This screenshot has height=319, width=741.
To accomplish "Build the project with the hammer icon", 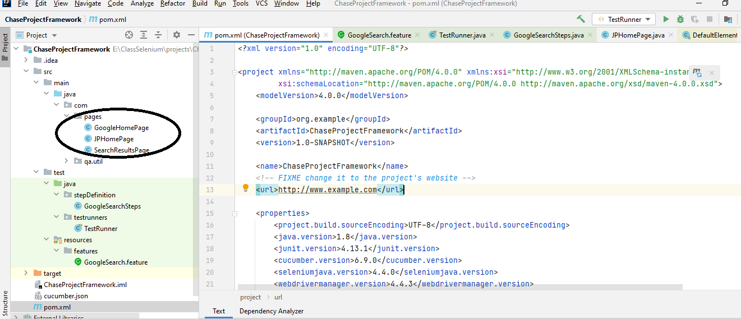I will point(581,19).
